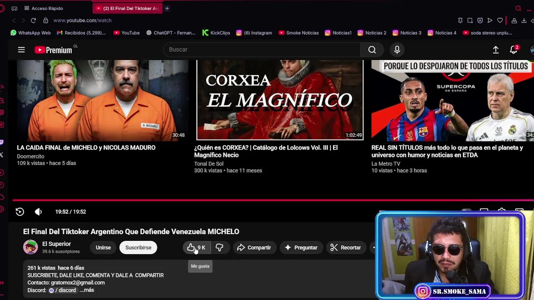Screen dimensions: 534x300
Task: Open the soda stereo unplugged bookmark
Action: (487, 32)
